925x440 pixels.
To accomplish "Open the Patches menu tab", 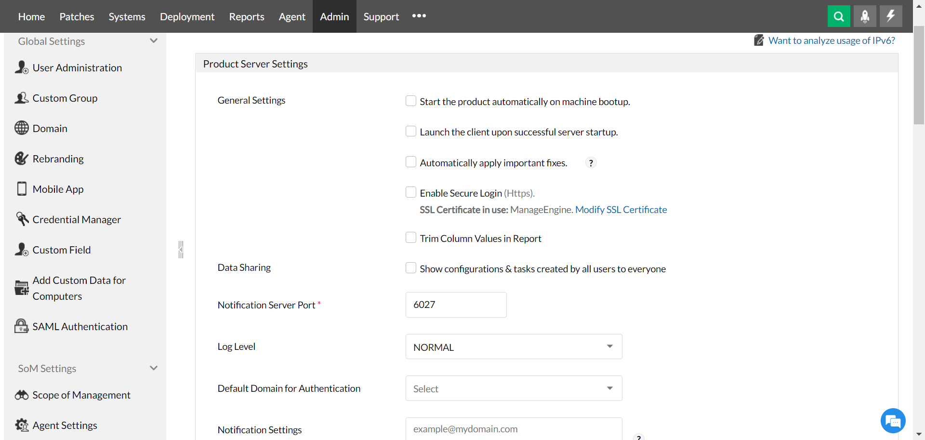I will (77, 16).
